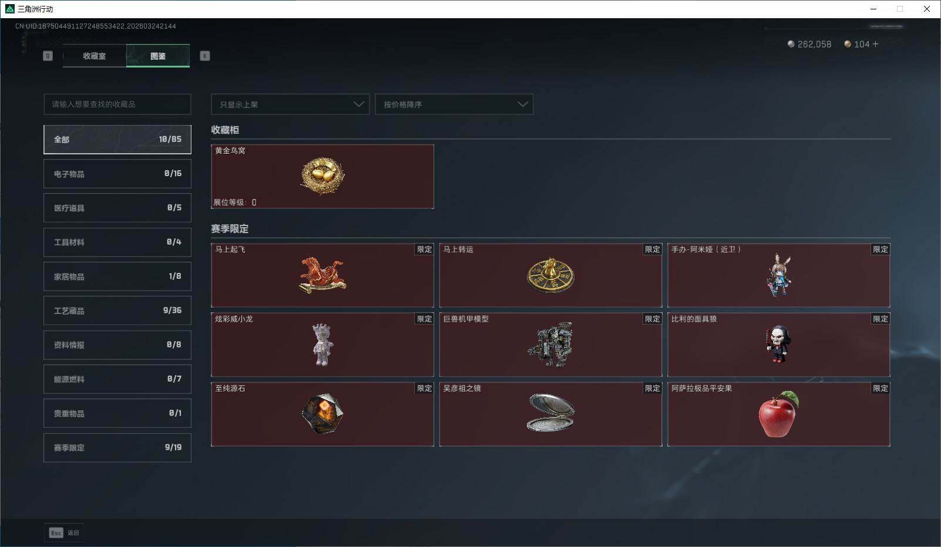941x547 pixels.
Task: Click the plus icon next to 104 currency
Action: [875, 44]
